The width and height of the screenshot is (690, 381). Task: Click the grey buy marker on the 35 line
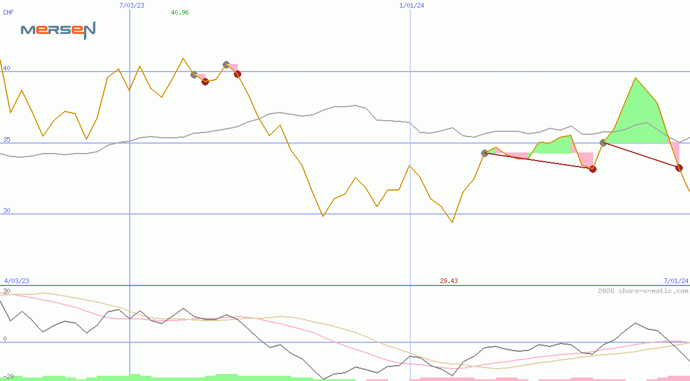(x=603, y=142)
